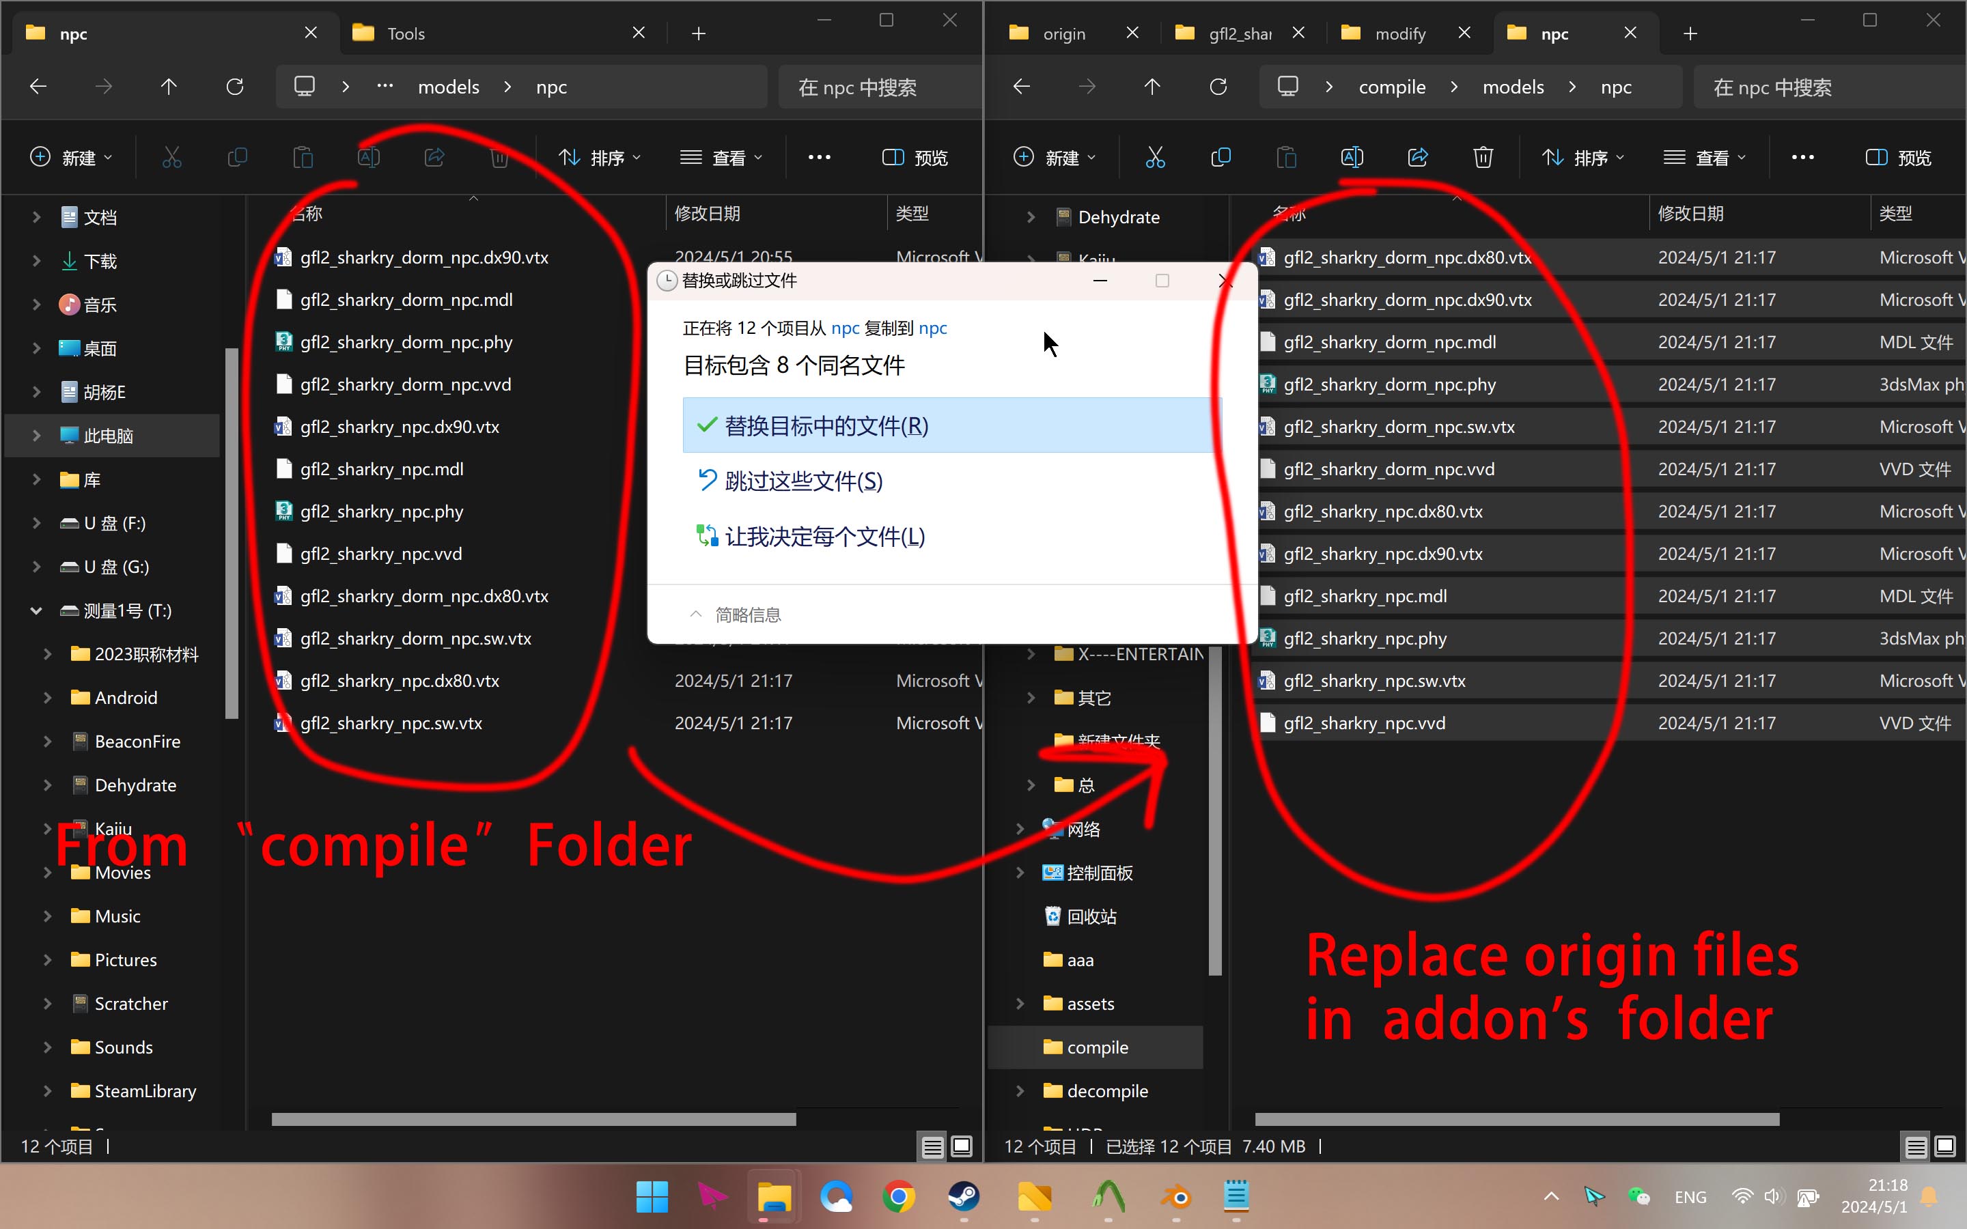Click the Share icon in right window toolbar
Screen dimensions: 1967x1229
tap(1418, 157)
